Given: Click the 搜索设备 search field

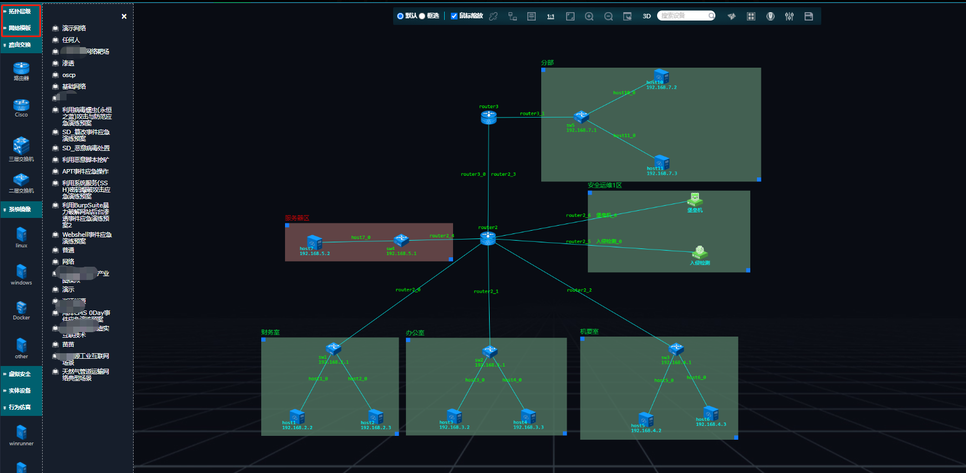Looking at the screenshot, I should (x=683, y=16).
